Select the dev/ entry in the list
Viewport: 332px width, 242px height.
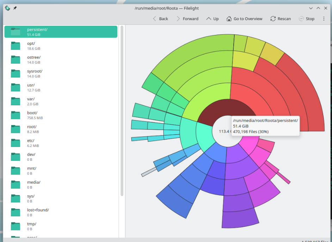click(61, 157)
